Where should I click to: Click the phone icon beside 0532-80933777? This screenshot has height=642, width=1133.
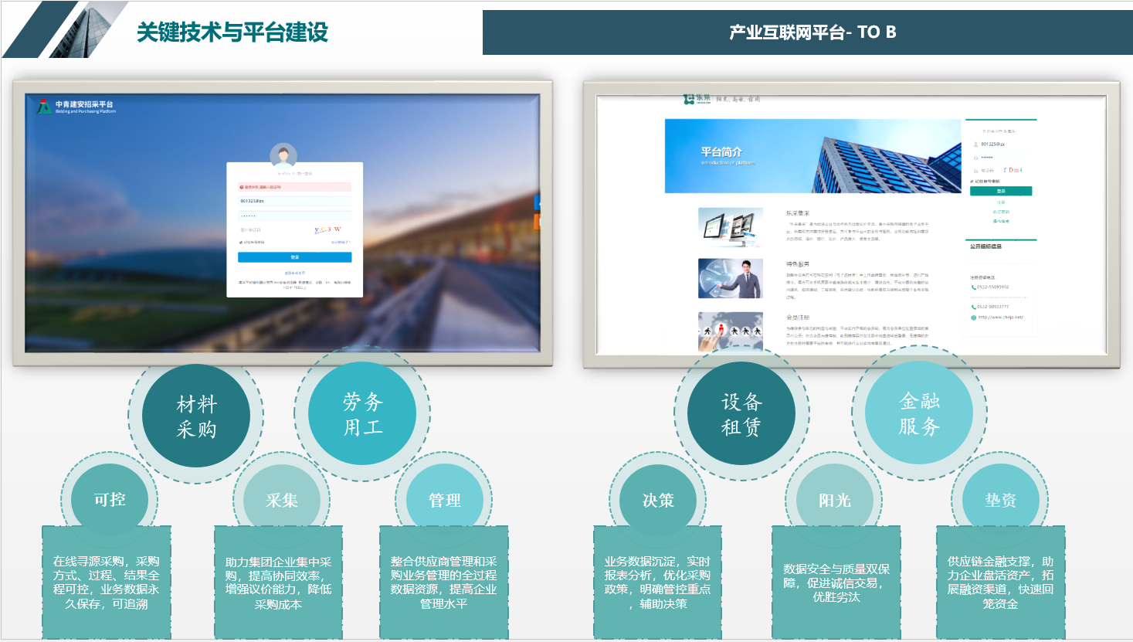[973, 307]
